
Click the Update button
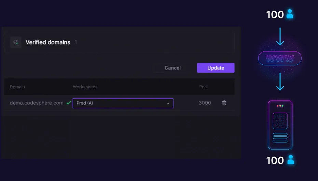[x=216, y=68]
